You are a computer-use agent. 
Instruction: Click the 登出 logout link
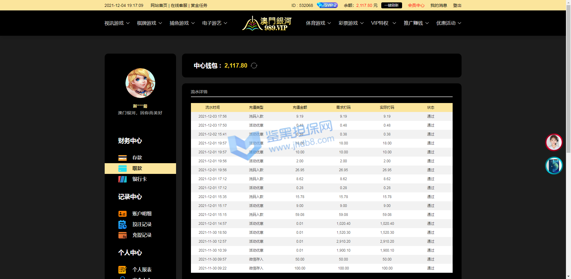coord(457,5)
